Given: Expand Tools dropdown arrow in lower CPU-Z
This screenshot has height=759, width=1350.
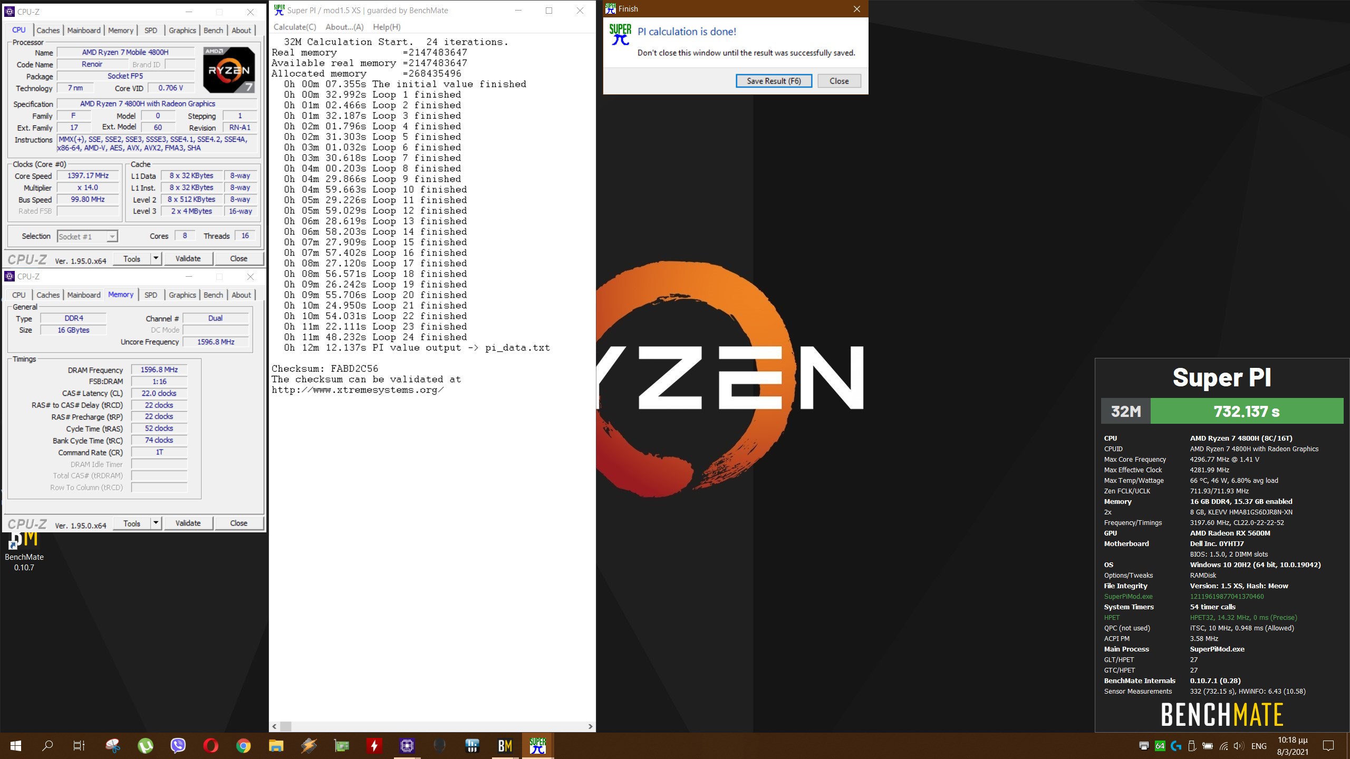Looking at the screenshot, I should 156,523.
